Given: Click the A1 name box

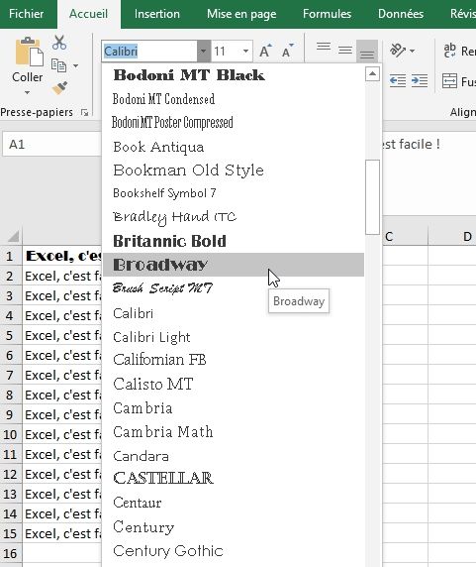Looking at the screenshot, I should [52, 145].
